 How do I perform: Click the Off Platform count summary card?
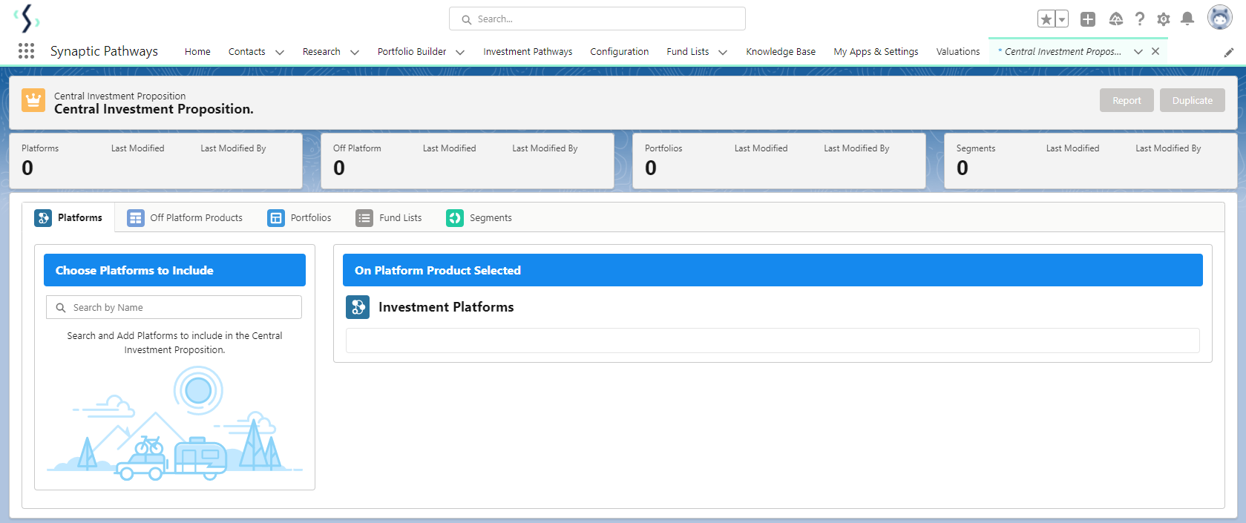(x=468, y=160)
